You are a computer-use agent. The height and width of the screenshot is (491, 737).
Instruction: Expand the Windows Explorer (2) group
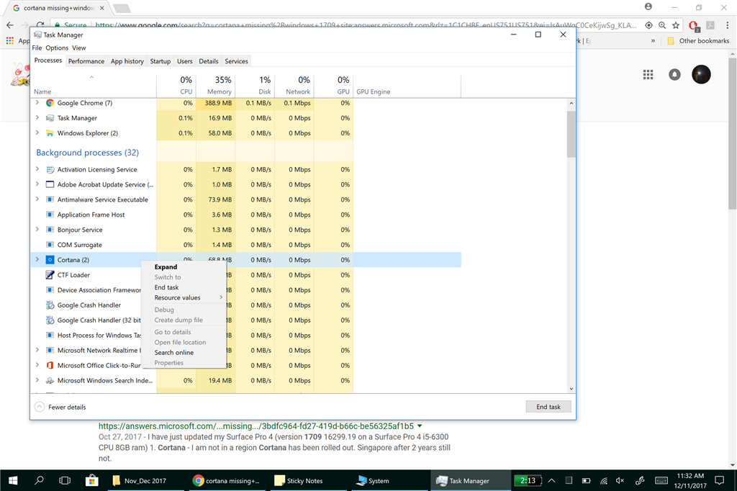coord(37,132)
